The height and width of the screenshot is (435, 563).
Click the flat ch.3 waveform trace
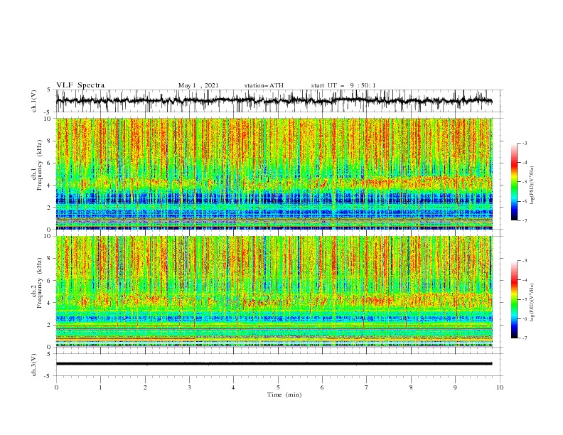pyautogui.click(x=274, y=364)
